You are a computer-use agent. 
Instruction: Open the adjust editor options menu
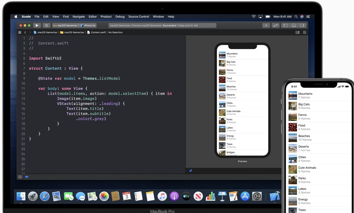point(297,32)
